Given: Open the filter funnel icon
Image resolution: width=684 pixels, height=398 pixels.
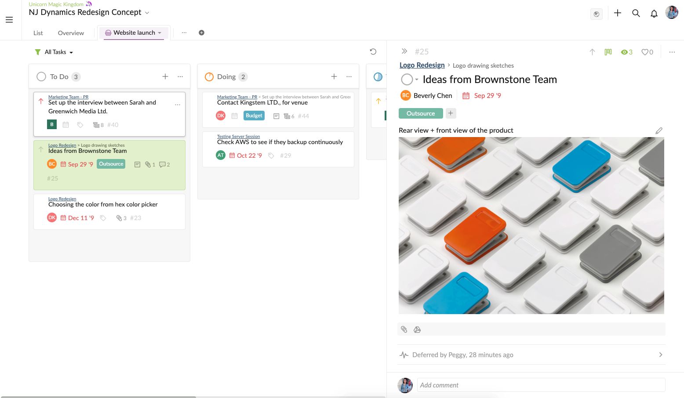Looking at the screenshot, I should click(x=38, y=52).
